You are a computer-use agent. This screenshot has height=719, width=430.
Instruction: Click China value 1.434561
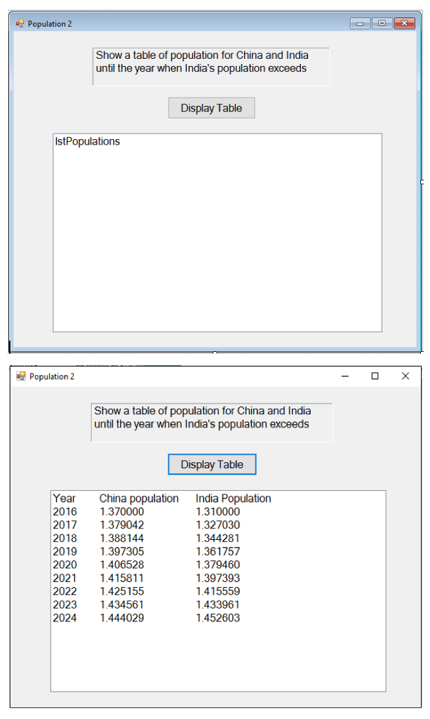click(122, 605)
